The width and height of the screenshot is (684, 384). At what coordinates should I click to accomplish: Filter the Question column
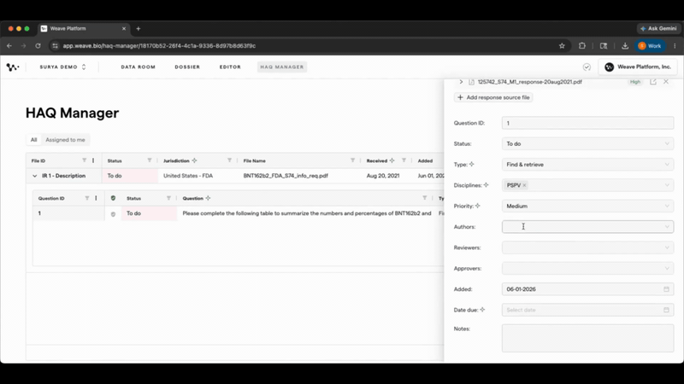tap(424, 198)
